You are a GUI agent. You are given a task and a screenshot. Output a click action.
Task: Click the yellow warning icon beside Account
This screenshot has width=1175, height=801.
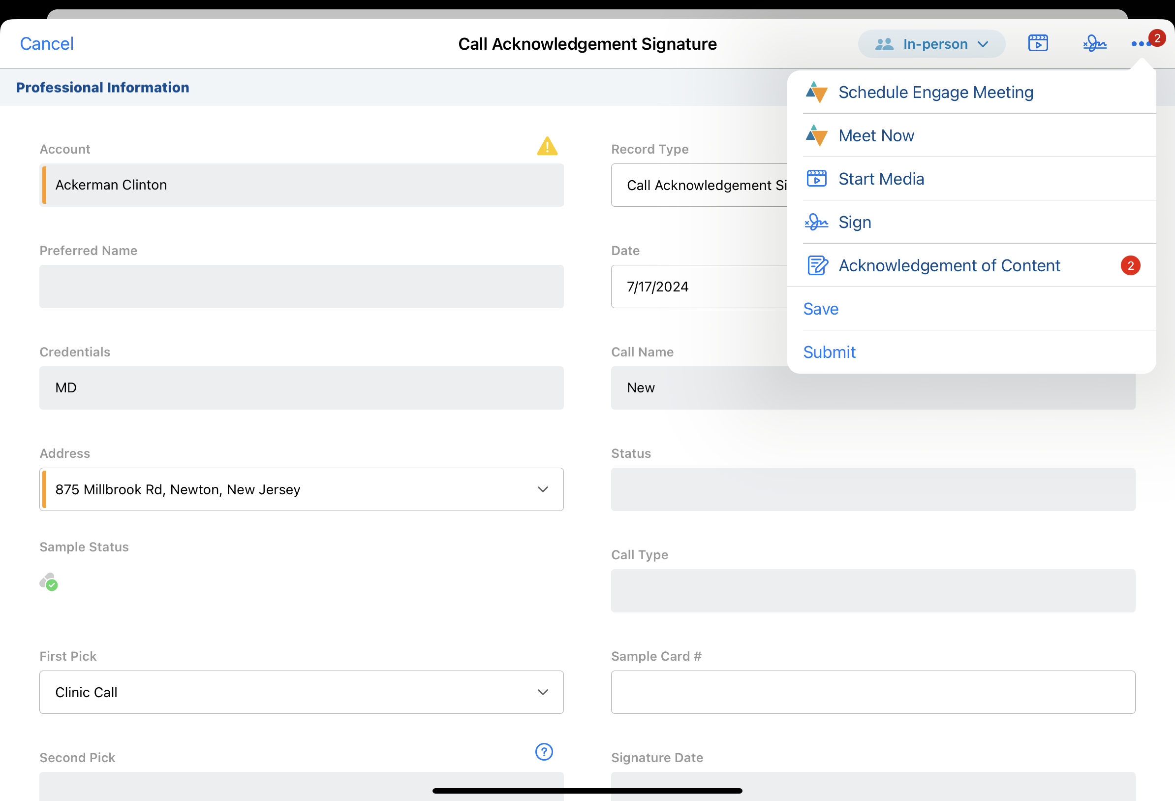(x=547, y=146)
